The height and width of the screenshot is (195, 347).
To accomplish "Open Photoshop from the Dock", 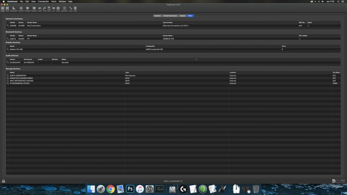I will pyautogui.click(x=130, y=189).
